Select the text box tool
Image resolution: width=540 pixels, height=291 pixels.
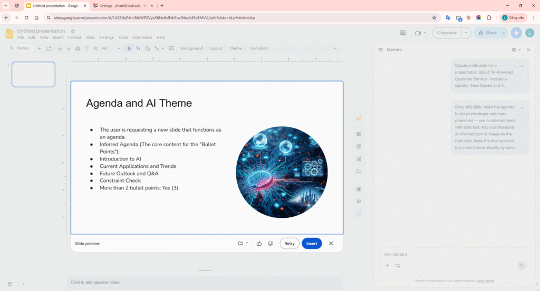point(138,48)
